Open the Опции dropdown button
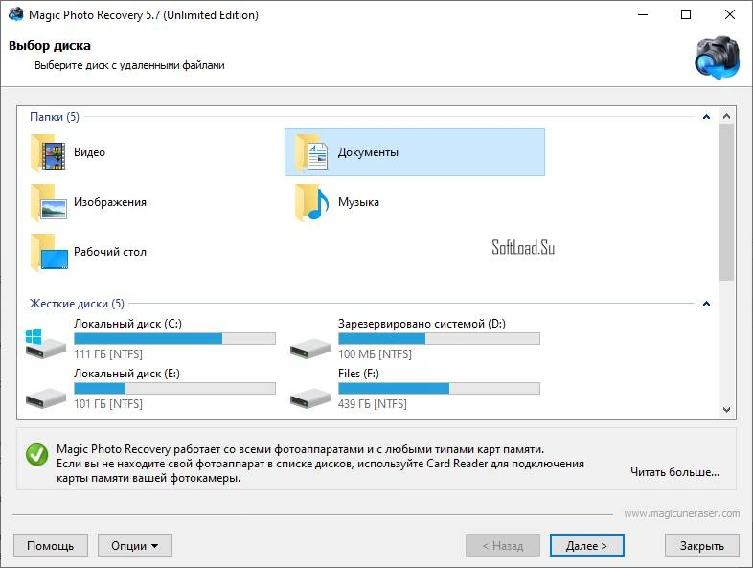The height and width of the screenshot is (568, 753). click(135, 546)
